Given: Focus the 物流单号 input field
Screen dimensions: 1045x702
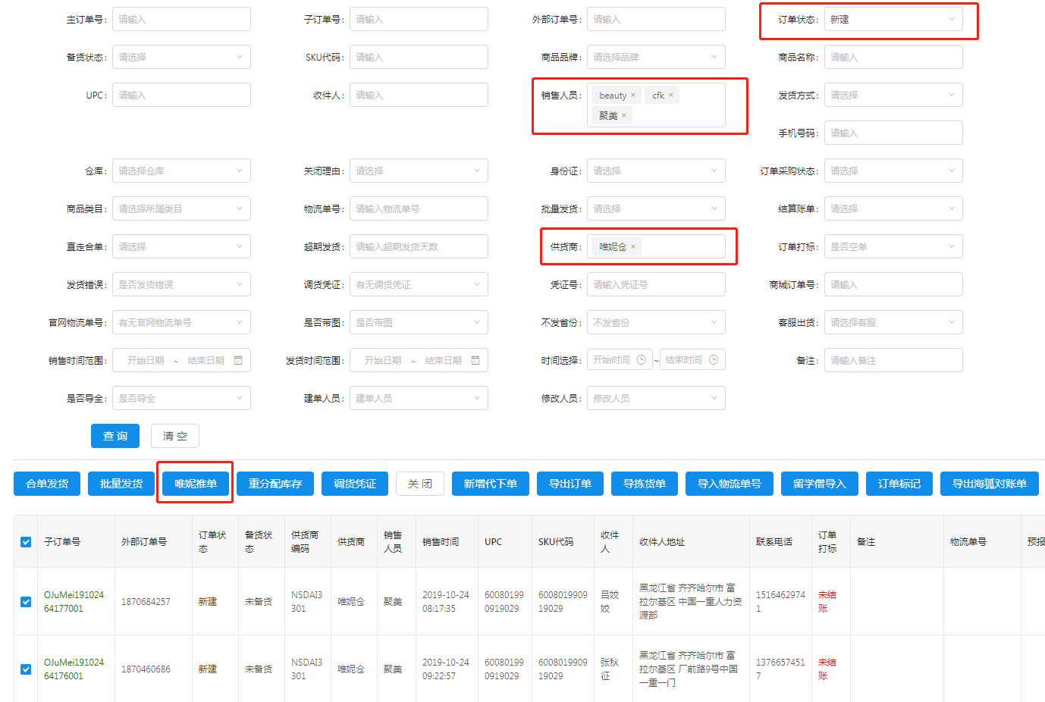Looking at the screenshot, I should (419, 208).
